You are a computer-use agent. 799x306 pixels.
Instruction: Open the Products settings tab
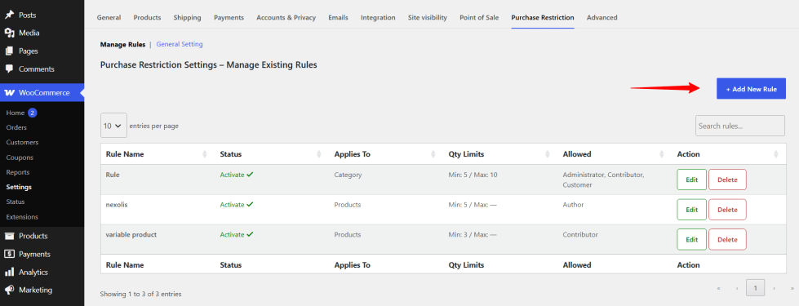[x=147, y=17]
